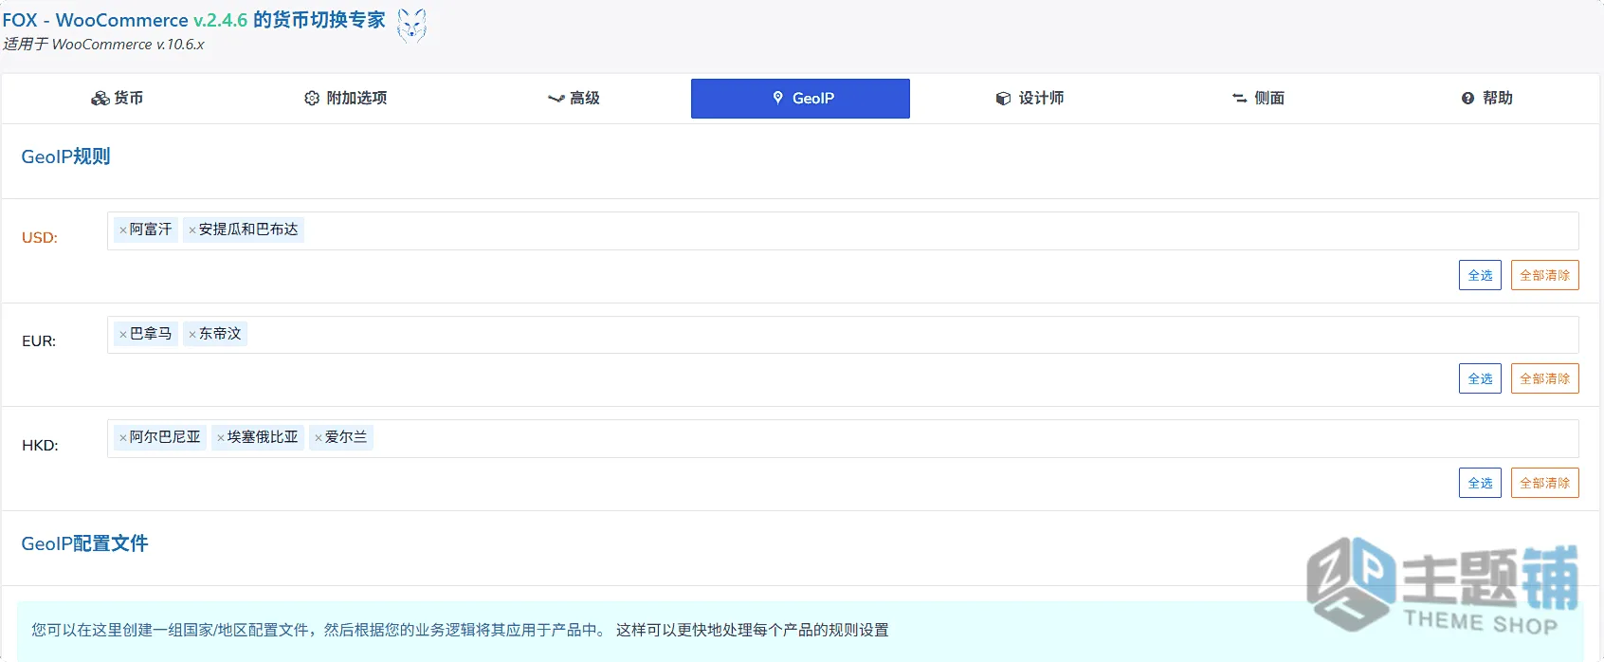This screenshot has width=1604, height=662.
Task: Click 全选 for the USD rule
Action: pyautogui.click(x=1480, y=275)
